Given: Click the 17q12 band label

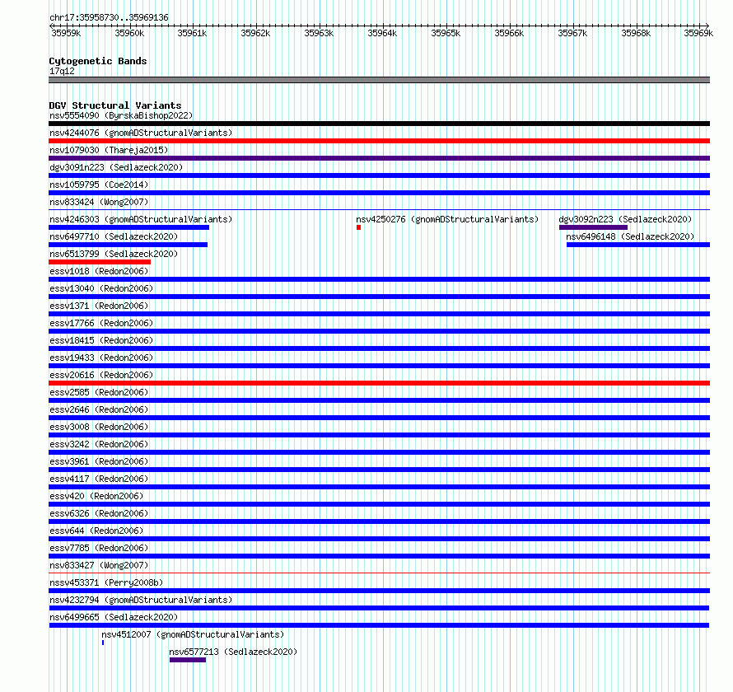Looking at the screenshot, I should [x=62, y=71].
